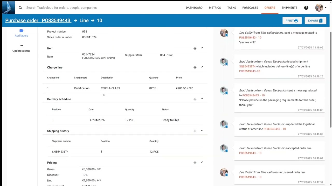The height and width of the screenshot is (186, 332).
Task: Click 'CERT-1-CLASS' description cell
Action: 110,88
